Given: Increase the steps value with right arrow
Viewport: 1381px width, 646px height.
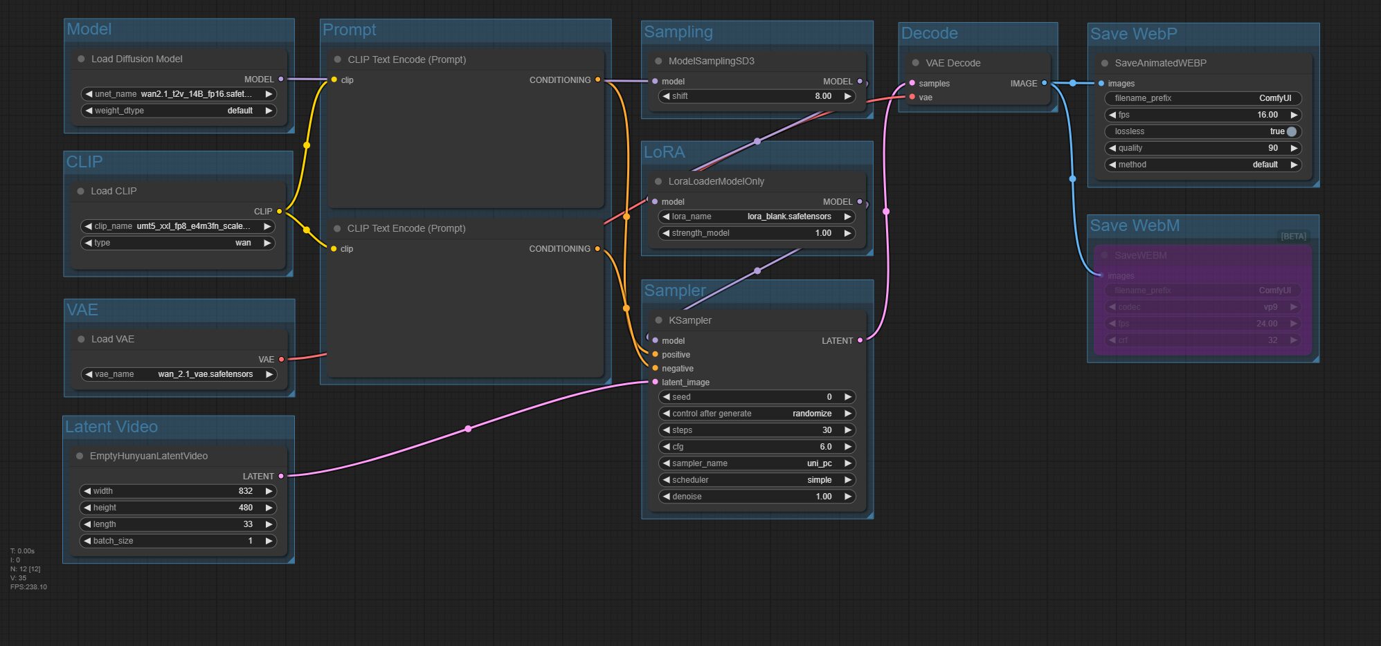Looking at the screenshot, I should [x=847, y=430].
